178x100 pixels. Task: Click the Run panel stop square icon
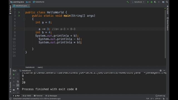click(x=14, y=78)
